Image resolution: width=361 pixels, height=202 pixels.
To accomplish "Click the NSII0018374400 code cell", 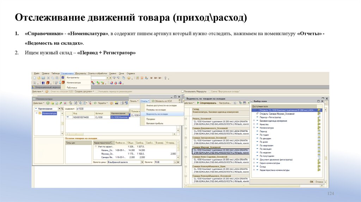I will click(x=83, y=117).
